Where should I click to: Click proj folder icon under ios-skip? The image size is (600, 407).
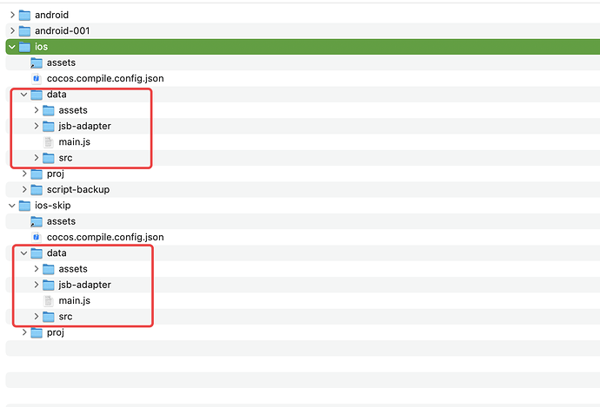point(37,333)
